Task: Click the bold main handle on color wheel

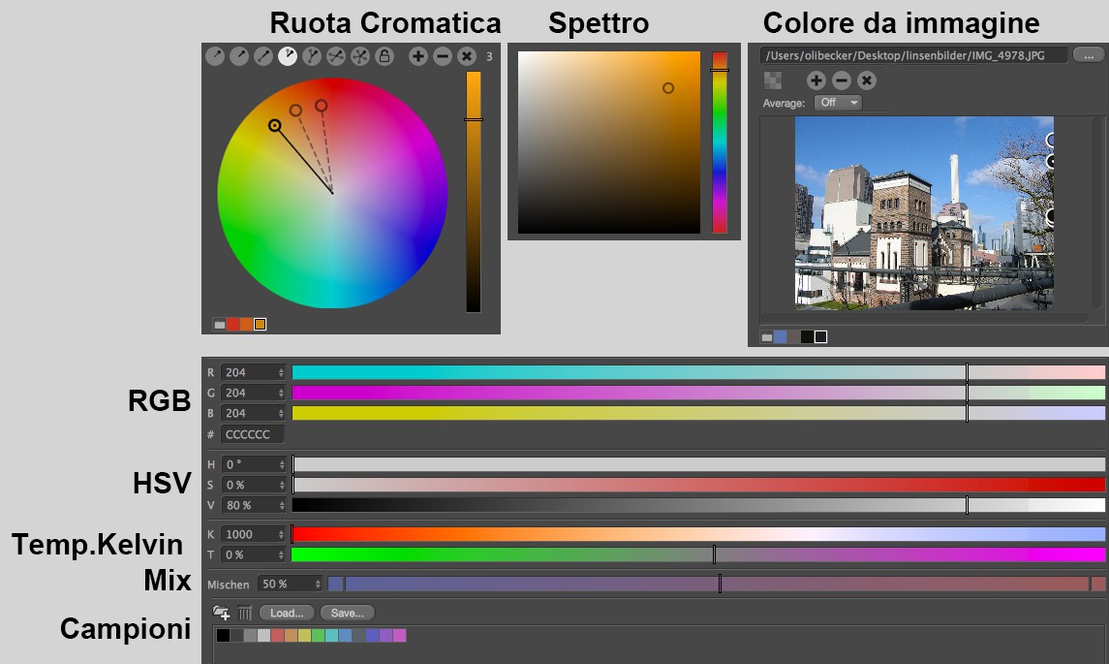Action: [274, 125]
